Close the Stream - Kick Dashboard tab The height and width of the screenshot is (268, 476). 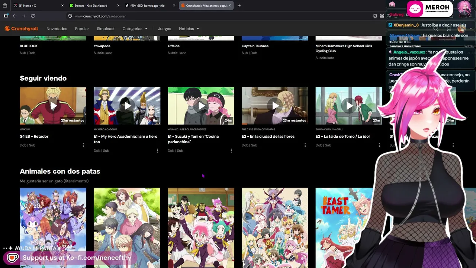[118, 6]
